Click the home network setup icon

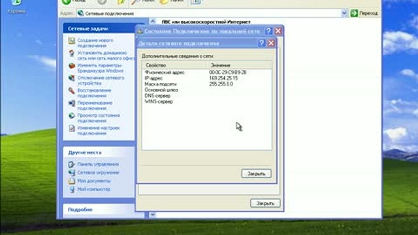coord(71,53)
